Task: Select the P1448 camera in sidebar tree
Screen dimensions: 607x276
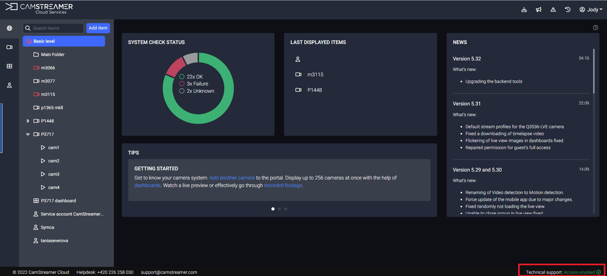Action: [x=44, y=121]
